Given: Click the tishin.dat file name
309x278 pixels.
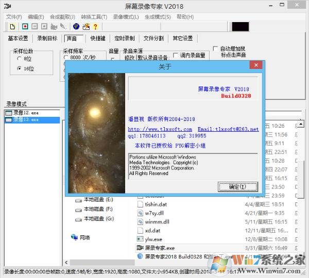Looking at the screenshot, I should tap(156, 204).
